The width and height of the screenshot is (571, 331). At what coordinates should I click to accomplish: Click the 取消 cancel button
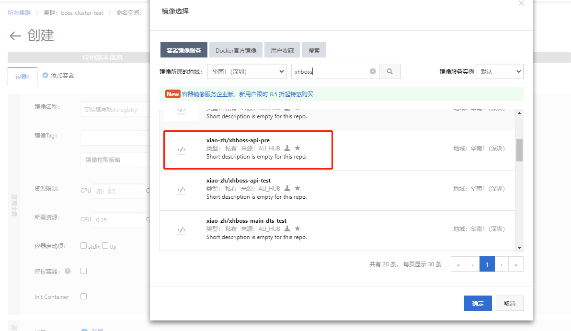tap(510, 303)
